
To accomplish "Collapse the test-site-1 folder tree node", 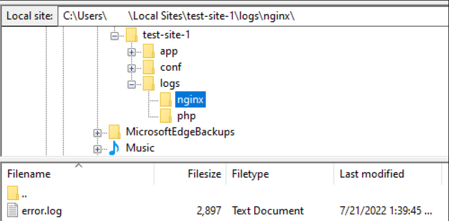I will 114,36.
